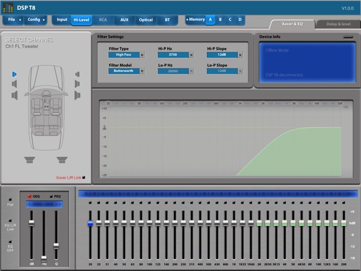Click the 5K EQ band slider

[293, 223]
